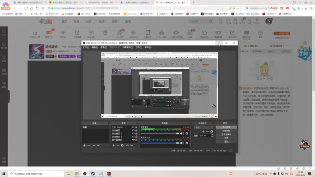
Task: Click the search magnifier icon on Douyu
Action: point(211,21)
